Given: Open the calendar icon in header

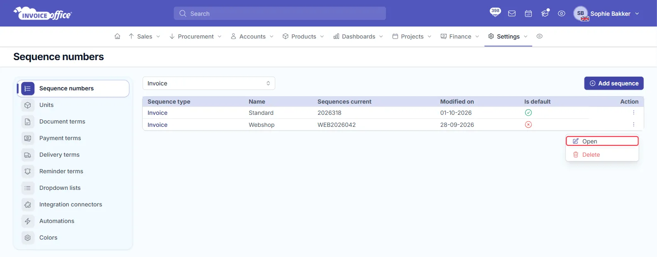Looking at the screenshot, I should point(529,14).
